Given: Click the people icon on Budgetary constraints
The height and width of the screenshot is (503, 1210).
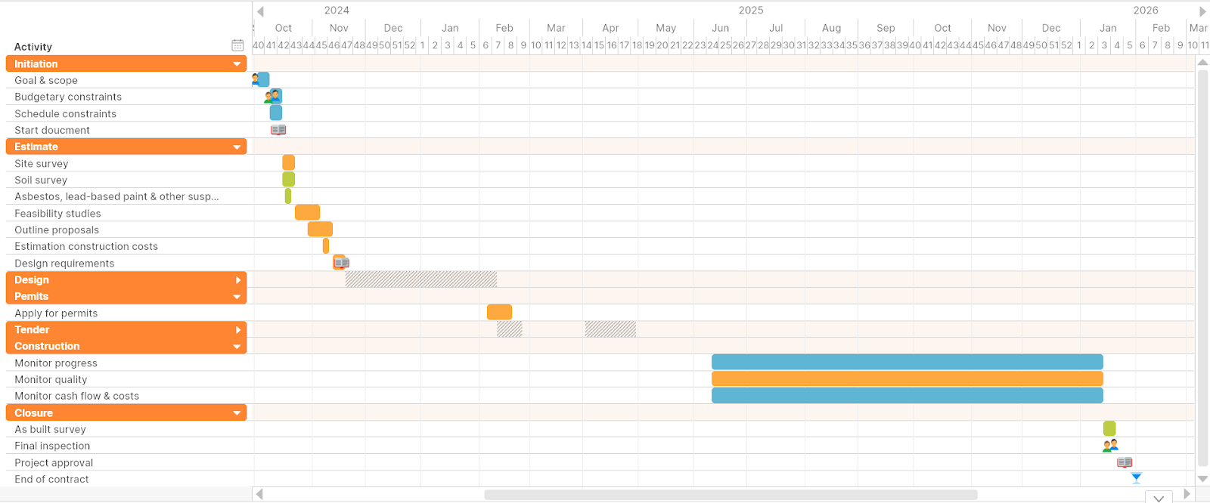Looking at the screenshot, I should [272, 96].
